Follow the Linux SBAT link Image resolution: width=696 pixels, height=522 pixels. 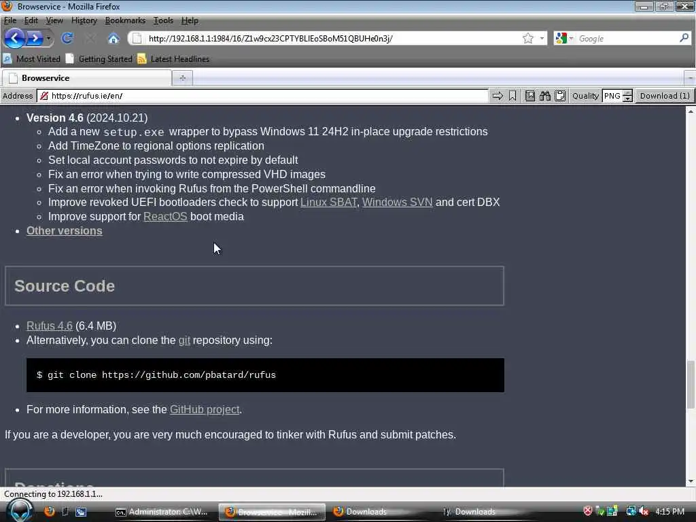tap(328, 203)
